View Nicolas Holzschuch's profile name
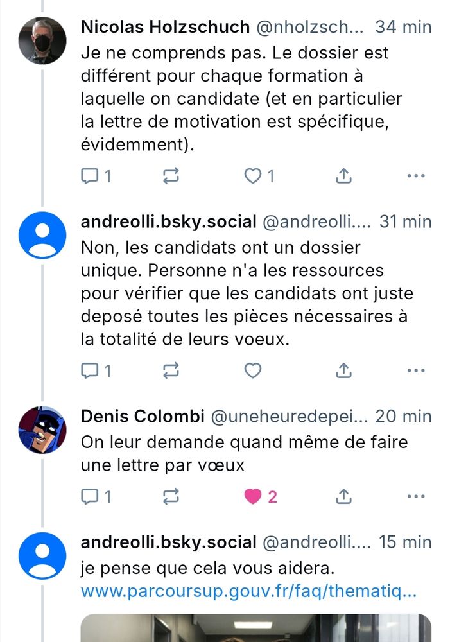 point(164,27)
